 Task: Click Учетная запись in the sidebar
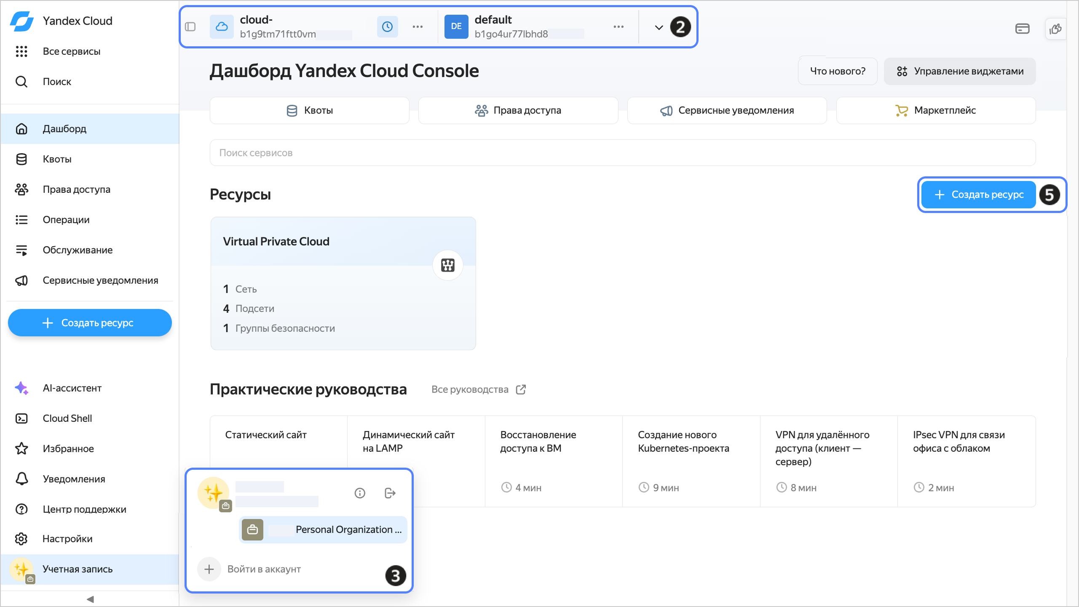(x=90, y=569)
